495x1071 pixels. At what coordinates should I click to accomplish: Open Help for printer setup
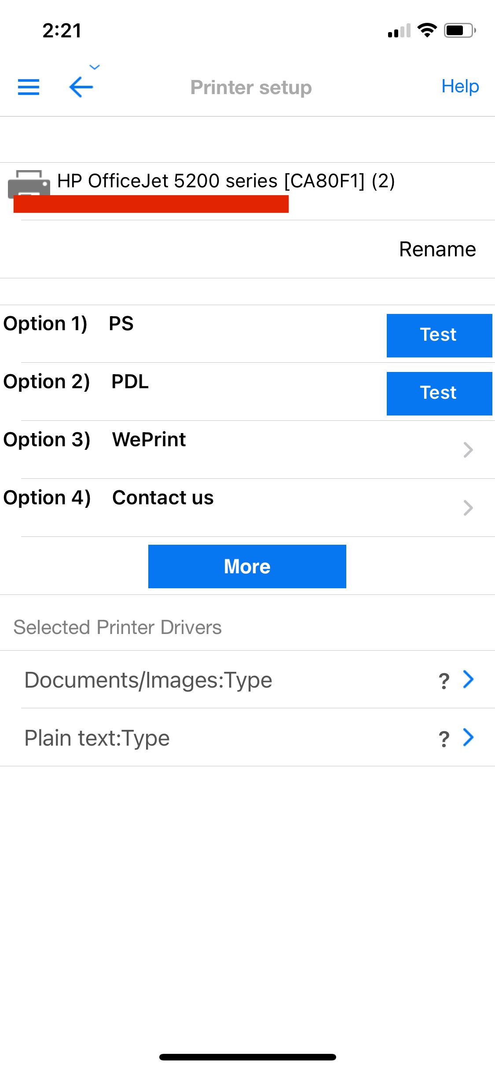(x=460, y=87)
